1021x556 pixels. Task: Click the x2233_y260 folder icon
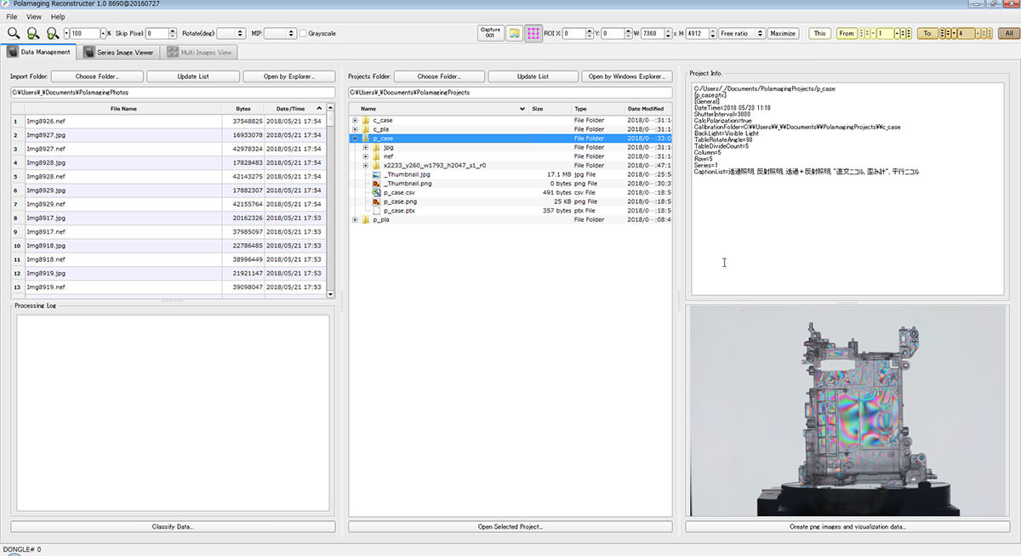pyautogui.click(x=376, y=165)
